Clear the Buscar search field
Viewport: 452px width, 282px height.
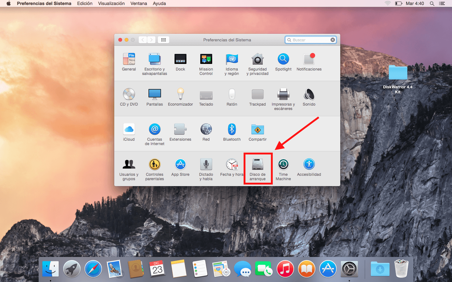pyautogui.click(x=332, y=40)
